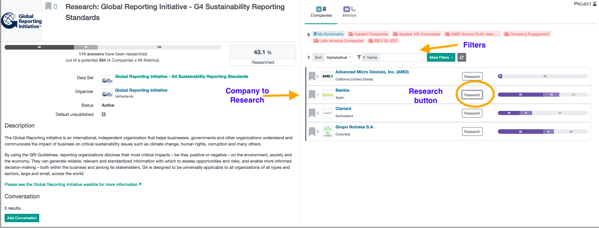Viewport: 599px width, 228px height.
Task: Click the 43.1 % Researched box
Action: pos(263,55)
